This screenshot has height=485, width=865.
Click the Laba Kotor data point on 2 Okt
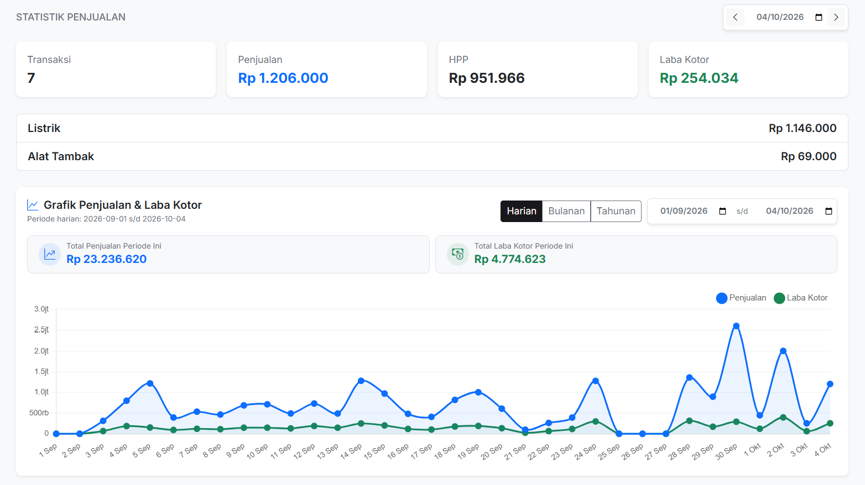click(783, 418)
